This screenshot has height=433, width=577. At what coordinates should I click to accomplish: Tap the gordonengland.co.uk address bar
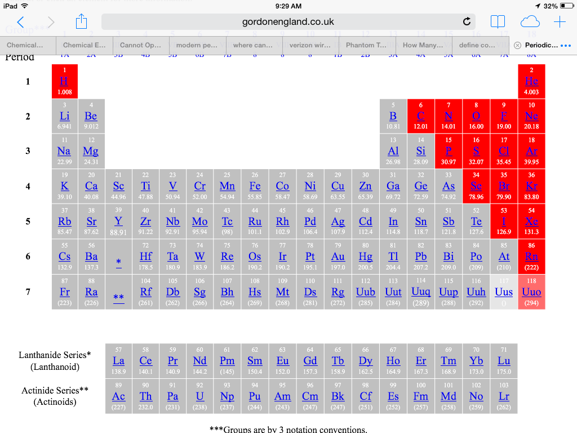(288, 22)
